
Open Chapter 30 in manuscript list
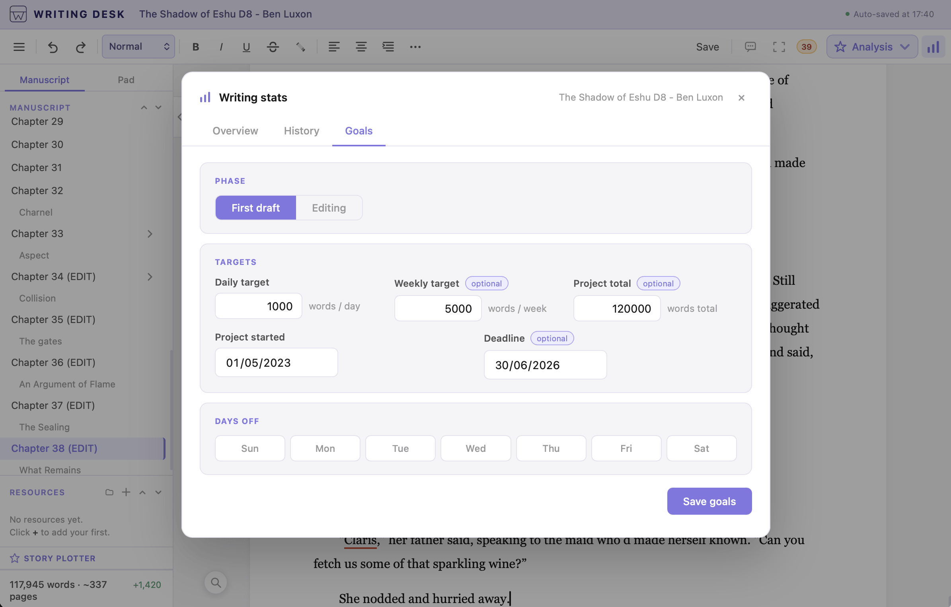click(x=37, y=144)
